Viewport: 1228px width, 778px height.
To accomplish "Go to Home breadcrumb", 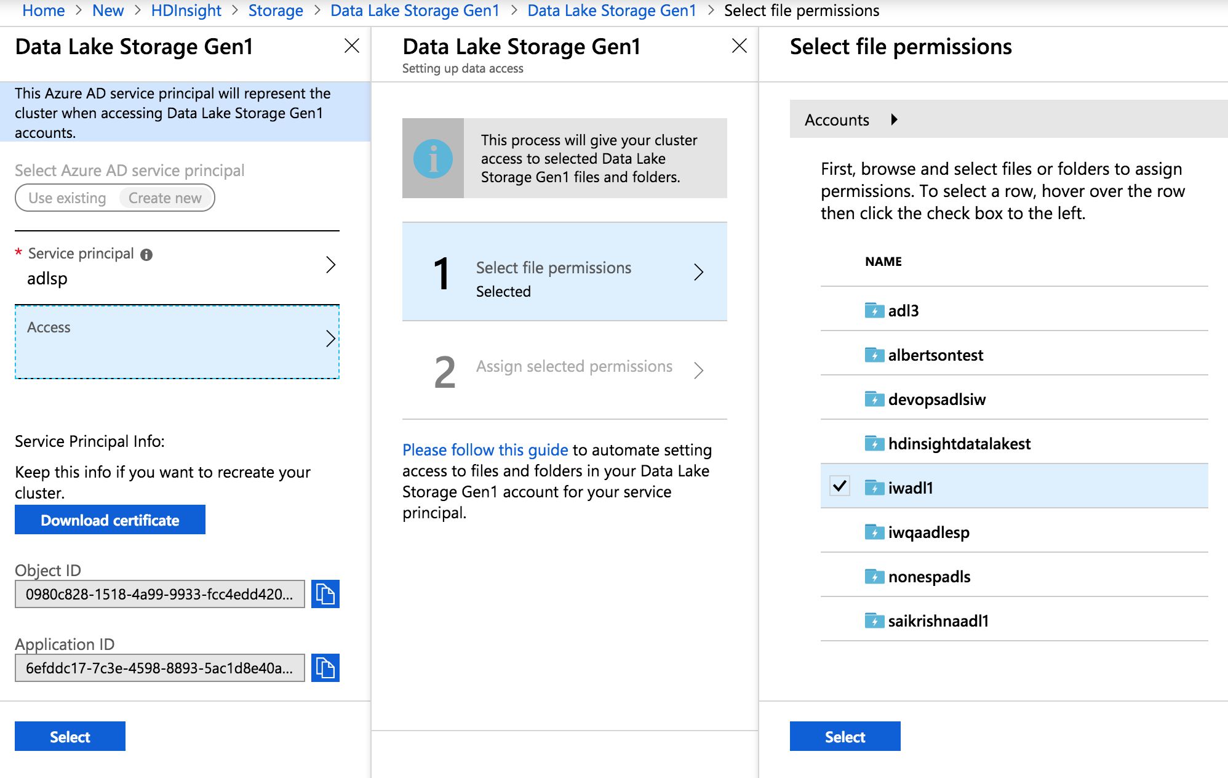I will [x=43, y=10].
